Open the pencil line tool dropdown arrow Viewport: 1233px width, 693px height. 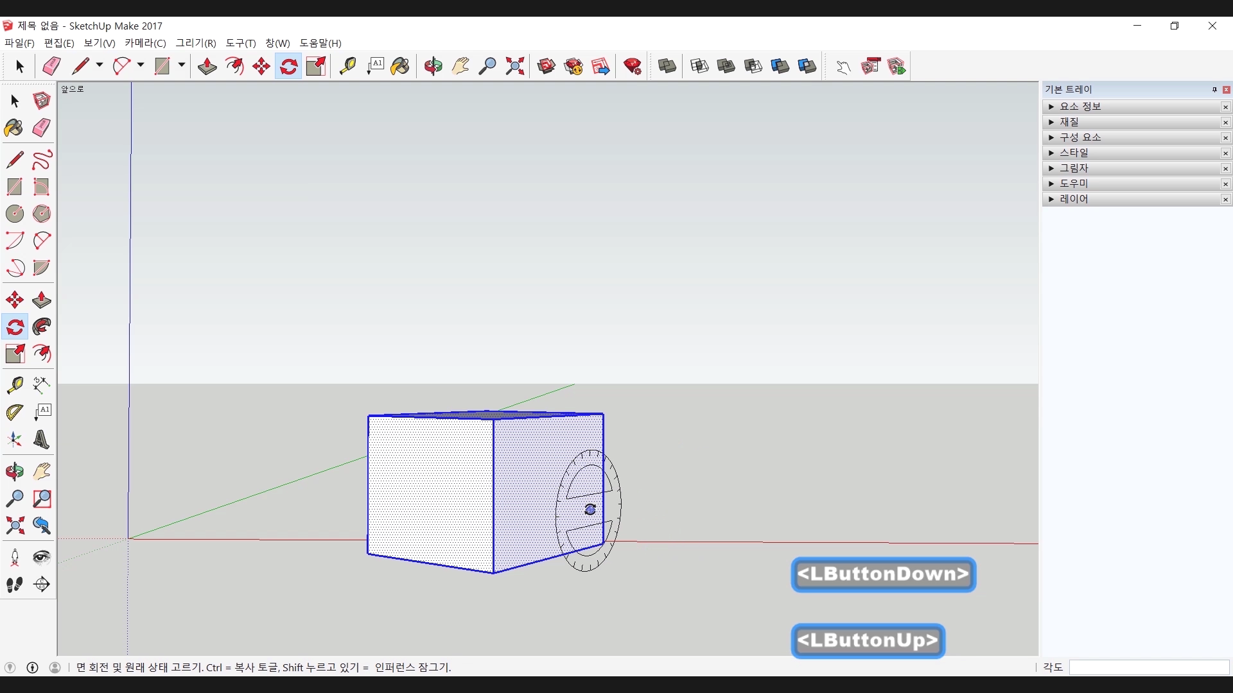[x=100, y=65]
